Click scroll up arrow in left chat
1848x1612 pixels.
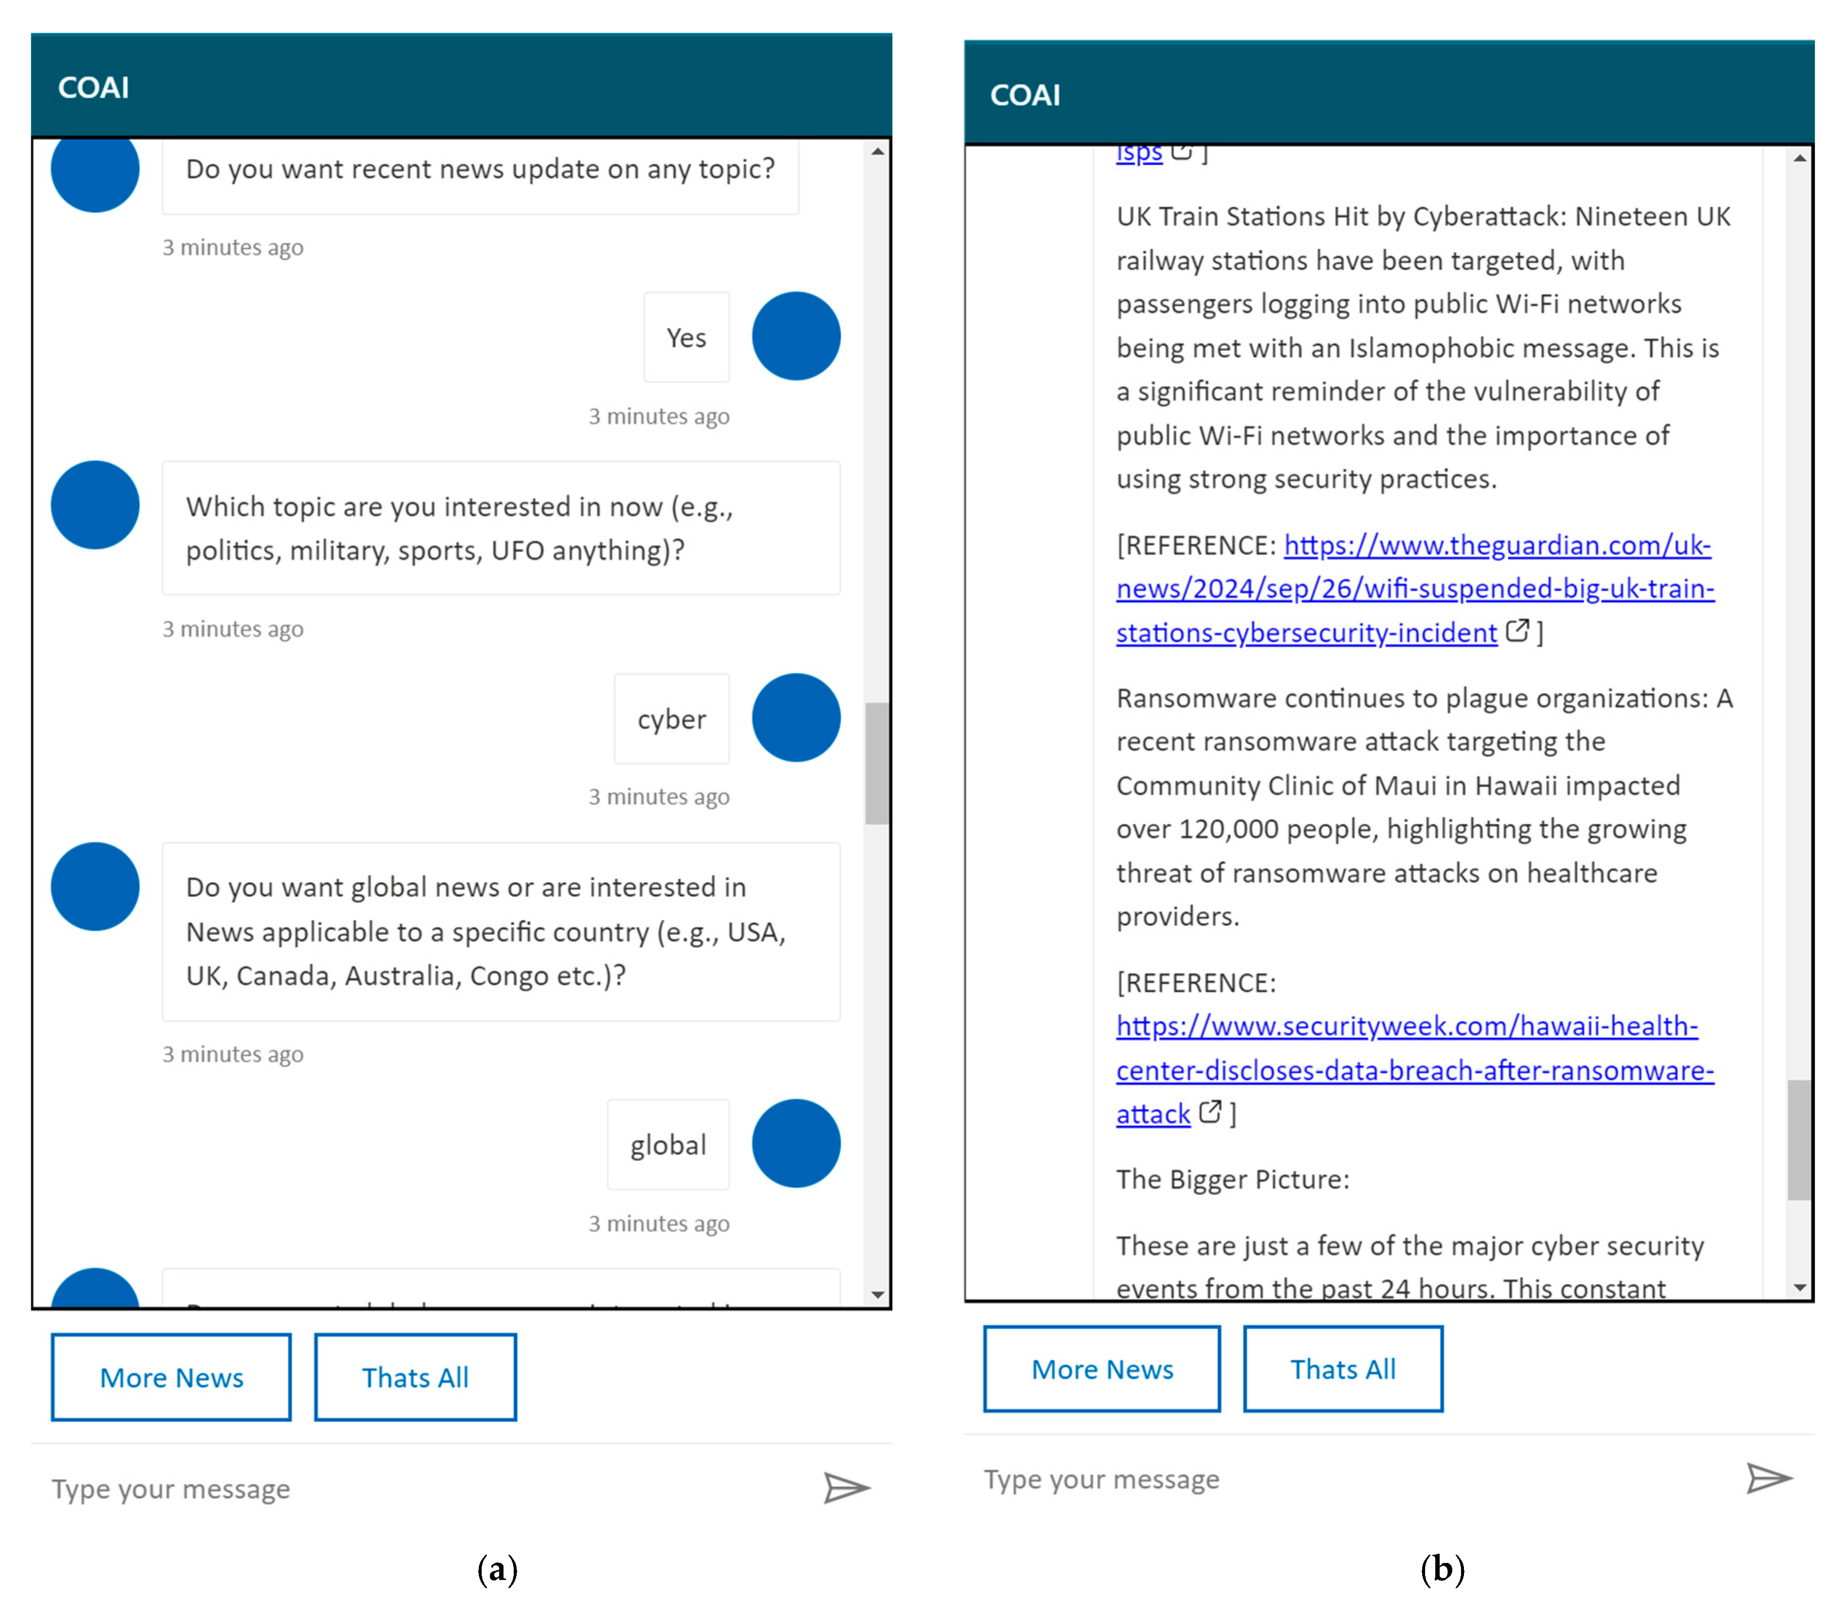pyautogui.click(x=877, y=152)
